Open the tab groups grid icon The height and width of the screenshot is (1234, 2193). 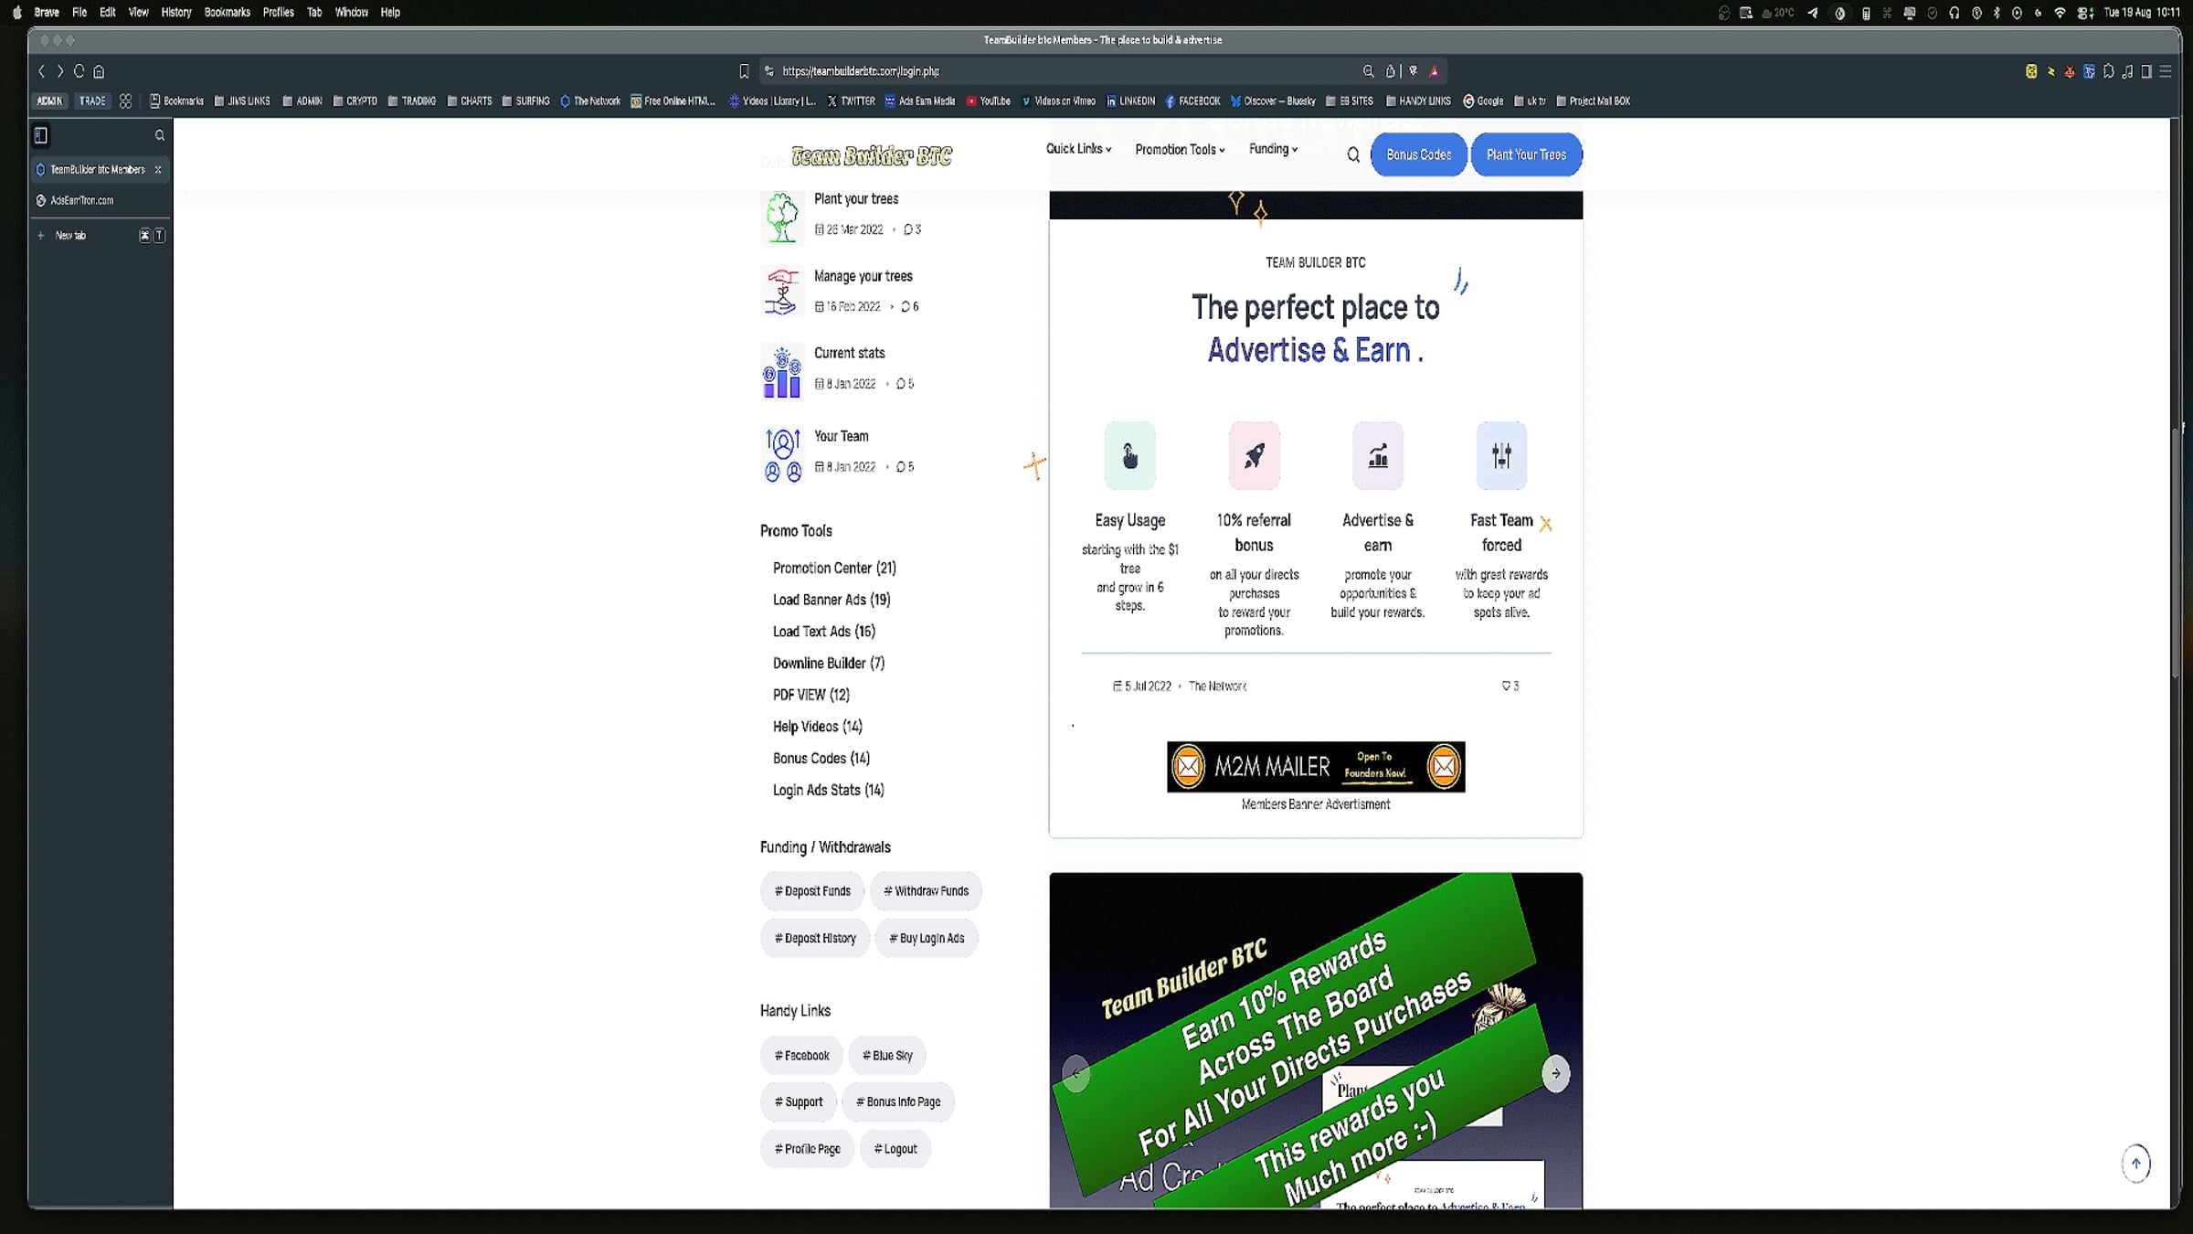point(125,101)
